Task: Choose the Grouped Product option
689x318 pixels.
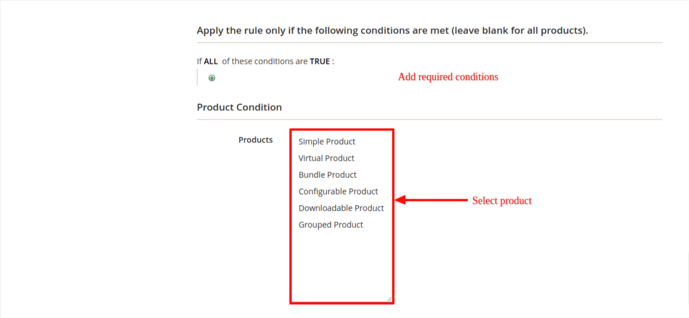Action: tap(331, 225)
